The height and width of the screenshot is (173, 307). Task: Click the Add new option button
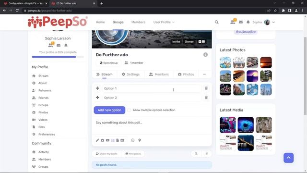109,110
